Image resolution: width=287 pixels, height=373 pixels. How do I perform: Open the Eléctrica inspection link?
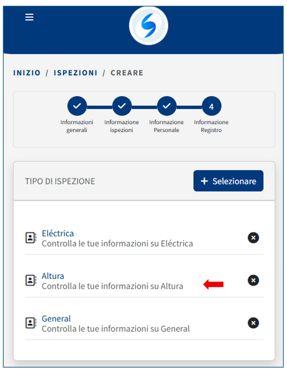click(58, 233)
